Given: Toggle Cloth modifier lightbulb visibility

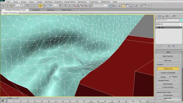Looking at the screenshot, I should click(157, 27).
